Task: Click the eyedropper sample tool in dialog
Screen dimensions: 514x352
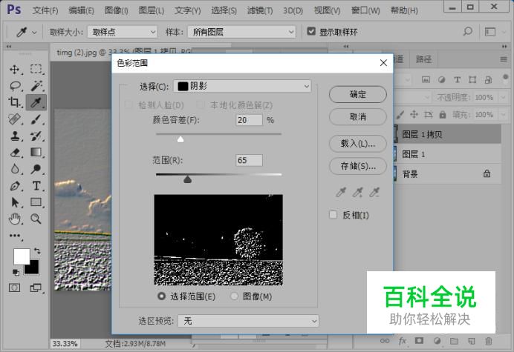Action: click(x=341, y=193)
